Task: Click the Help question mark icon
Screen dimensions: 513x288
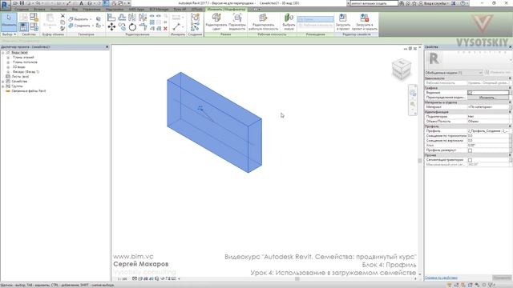Action: (463, 3)
